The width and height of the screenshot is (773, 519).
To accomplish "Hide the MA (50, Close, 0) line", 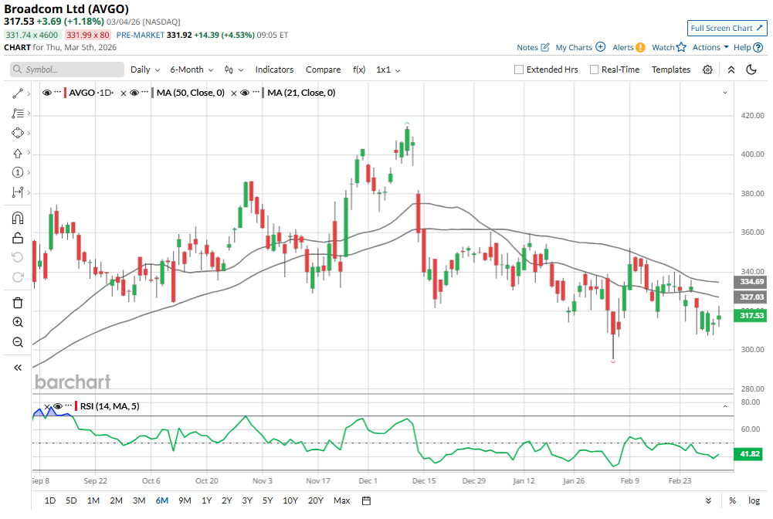I will click(134, 93).
